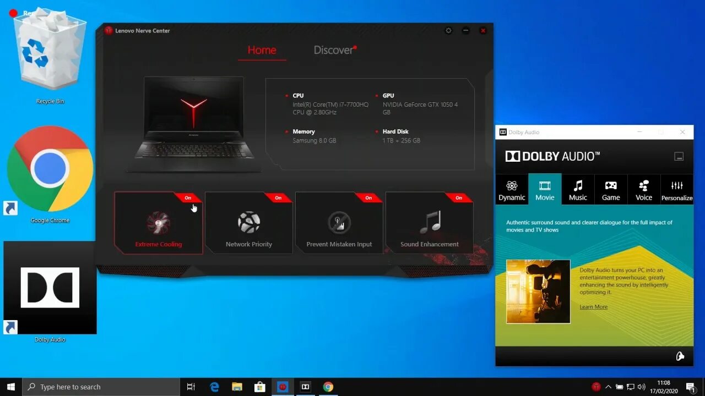705x396 pixels.
Task: Click the battery icon in system tray
Action: [x=619, y=387]
